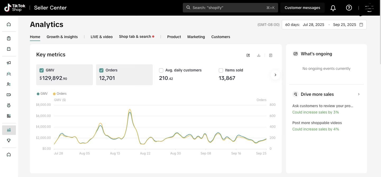This screenshot has width=381, height=177.
Task: Enable the Avg. daily customers checkbox
Action: [161, 70]
